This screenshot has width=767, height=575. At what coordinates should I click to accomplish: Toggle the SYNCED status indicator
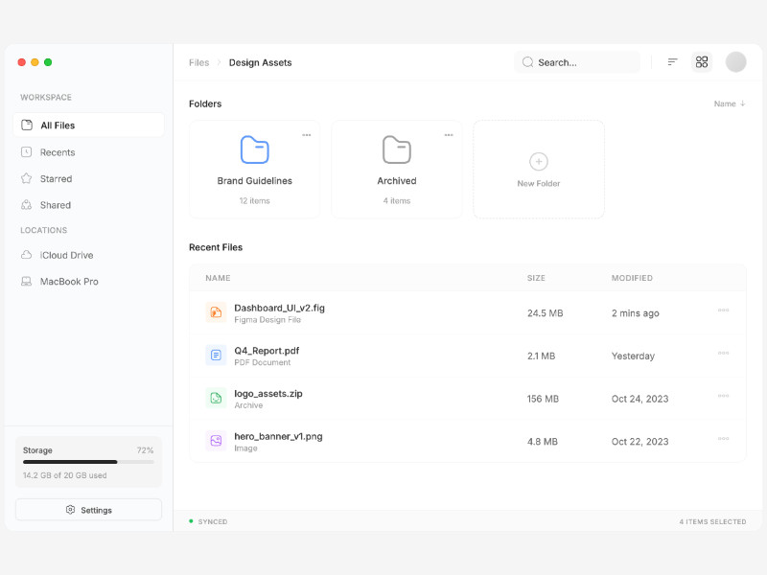tap(207, 521)
